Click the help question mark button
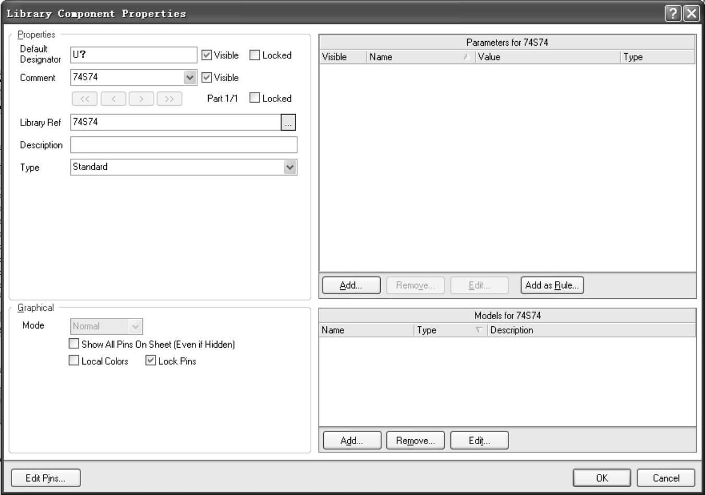Screen dimensions: 705x495 673,14
